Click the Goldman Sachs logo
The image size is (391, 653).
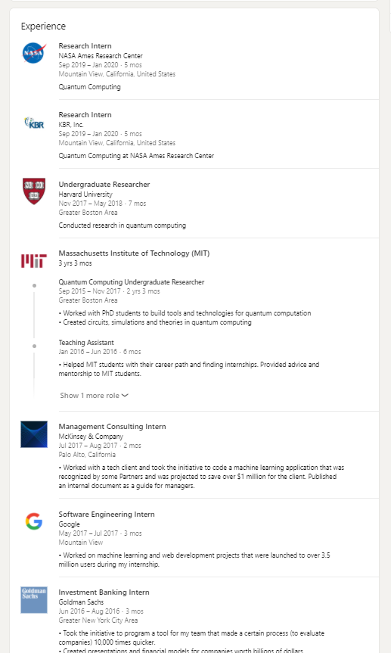34,600
